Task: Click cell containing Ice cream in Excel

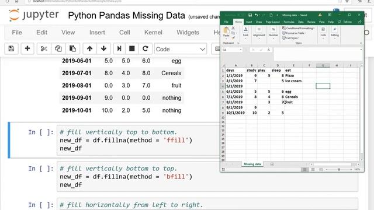Action: pos(293,81)
